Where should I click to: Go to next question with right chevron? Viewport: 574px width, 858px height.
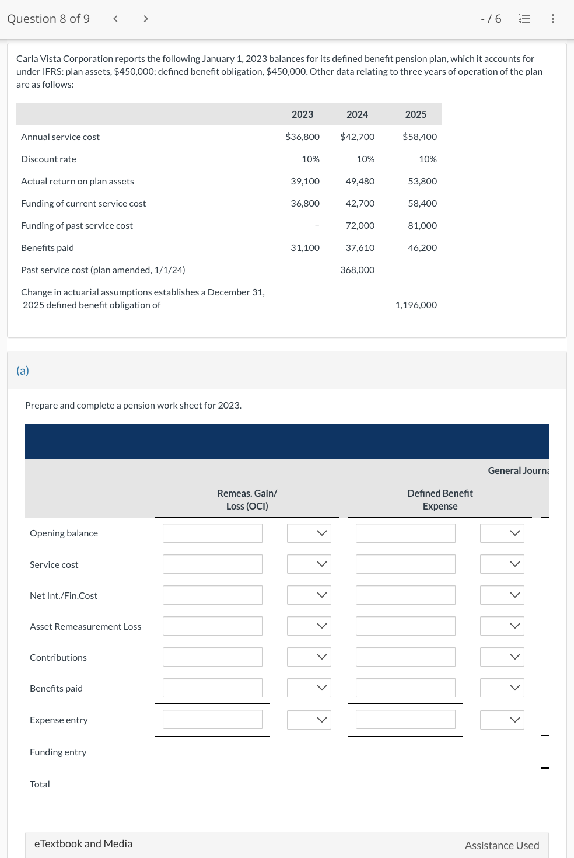[x=145, y=18]
